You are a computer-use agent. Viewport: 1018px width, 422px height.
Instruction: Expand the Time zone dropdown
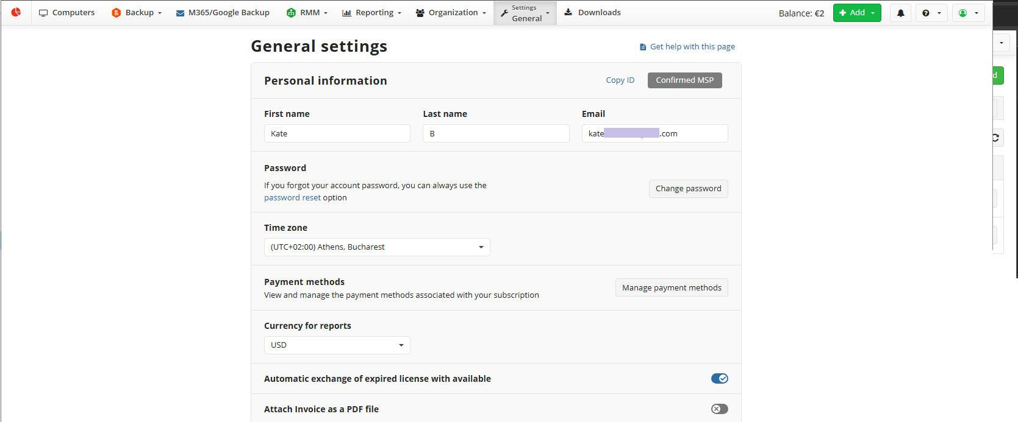tap(376, 247)
